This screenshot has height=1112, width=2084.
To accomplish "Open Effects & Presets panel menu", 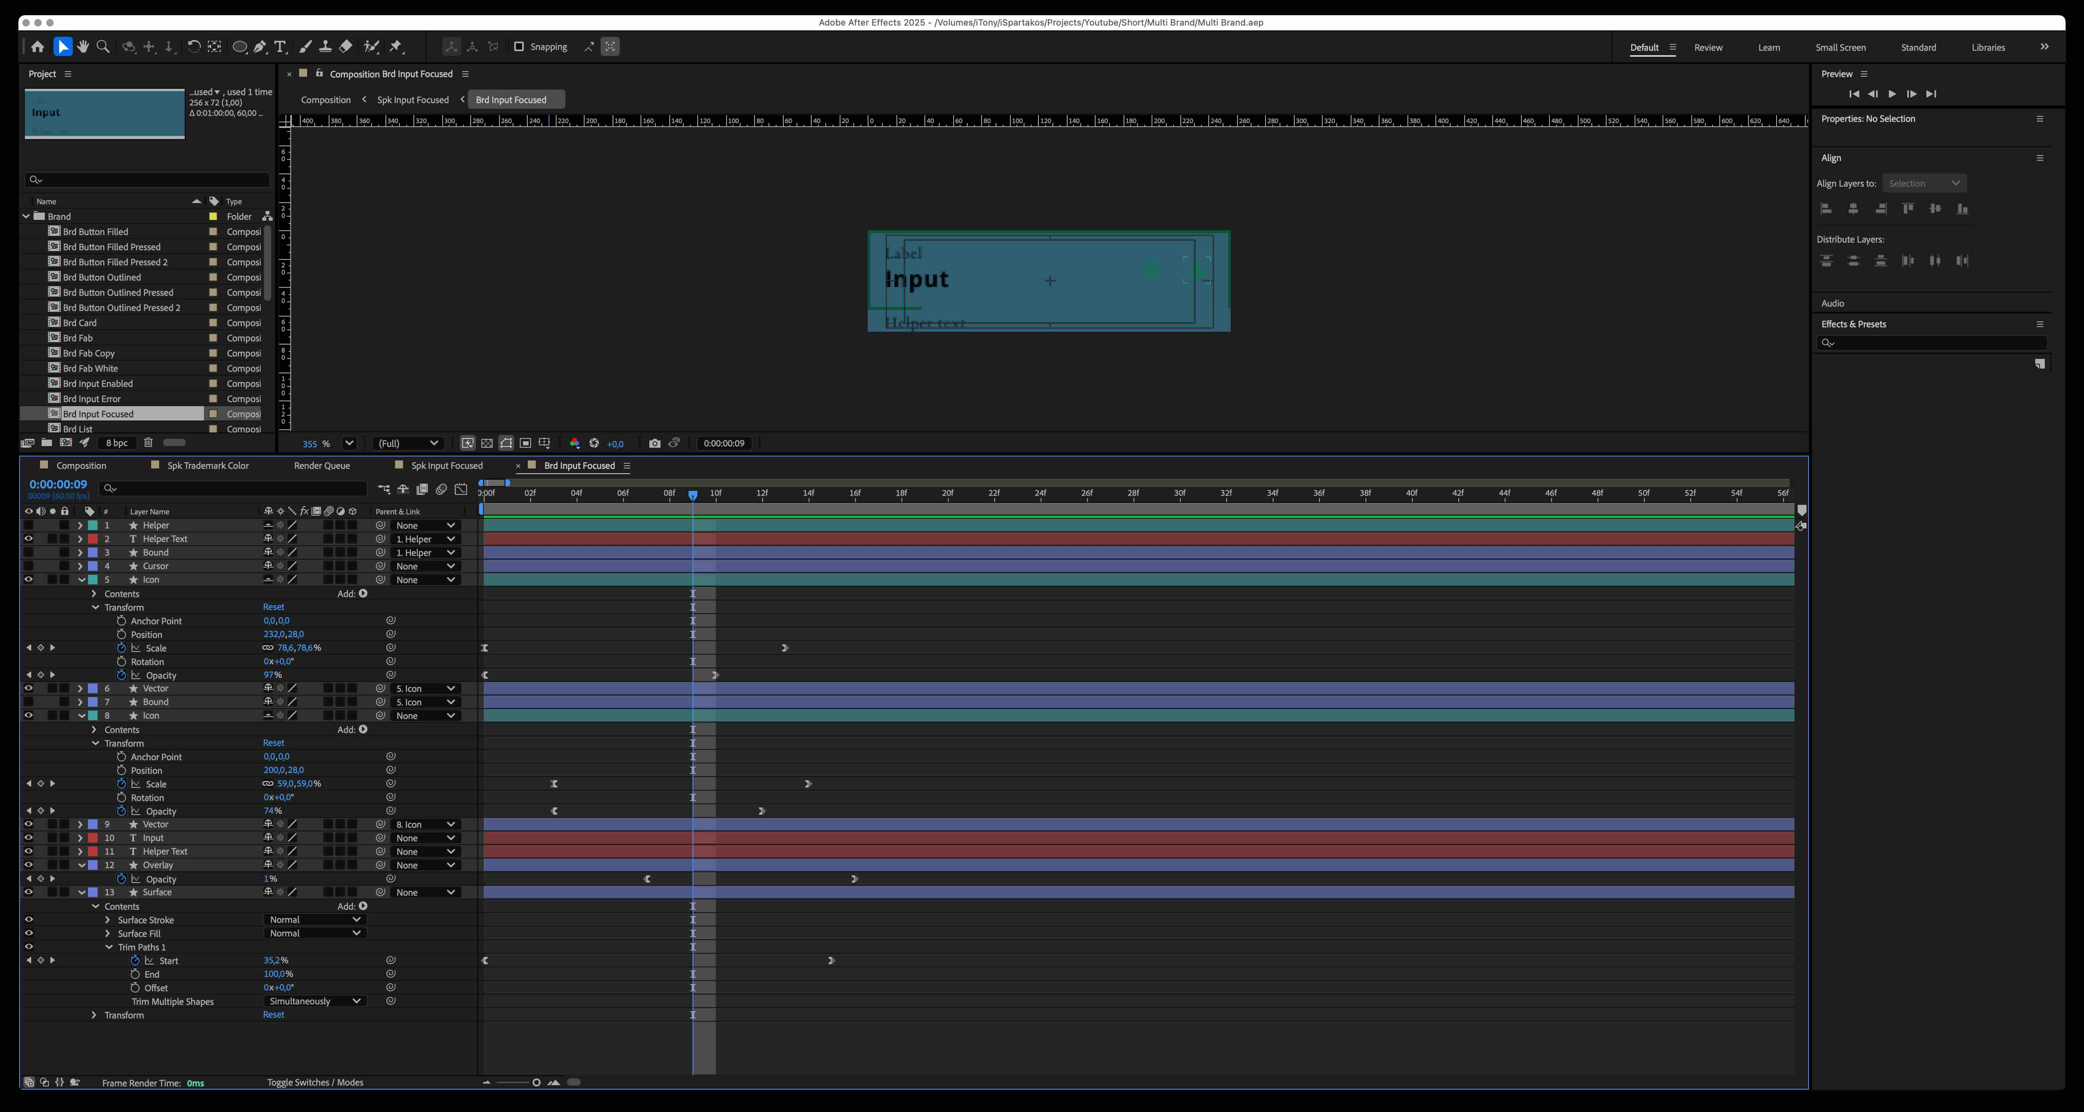I will 2040,324.
